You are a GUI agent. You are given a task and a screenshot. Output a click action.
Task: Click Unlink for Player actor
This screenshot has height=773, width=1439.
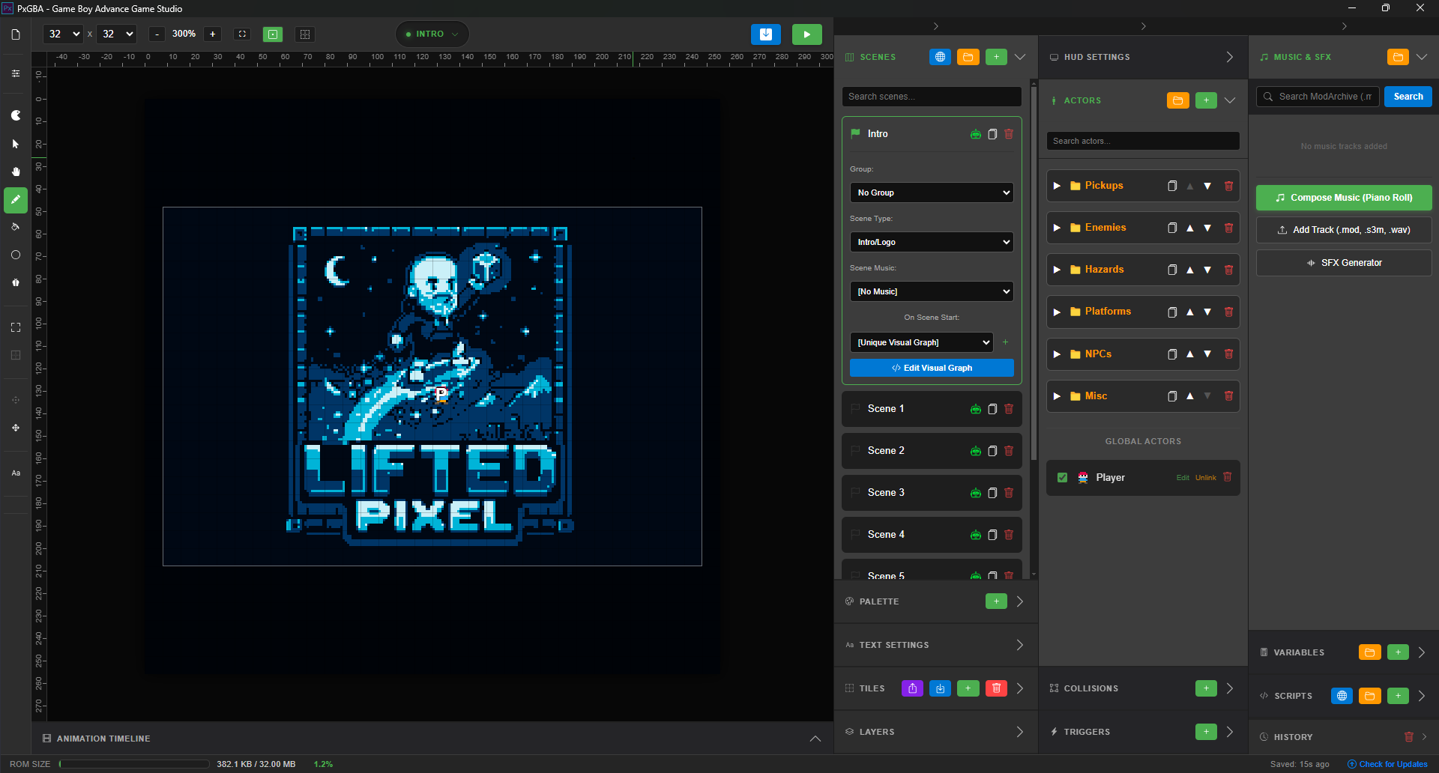pos(1206,478)
